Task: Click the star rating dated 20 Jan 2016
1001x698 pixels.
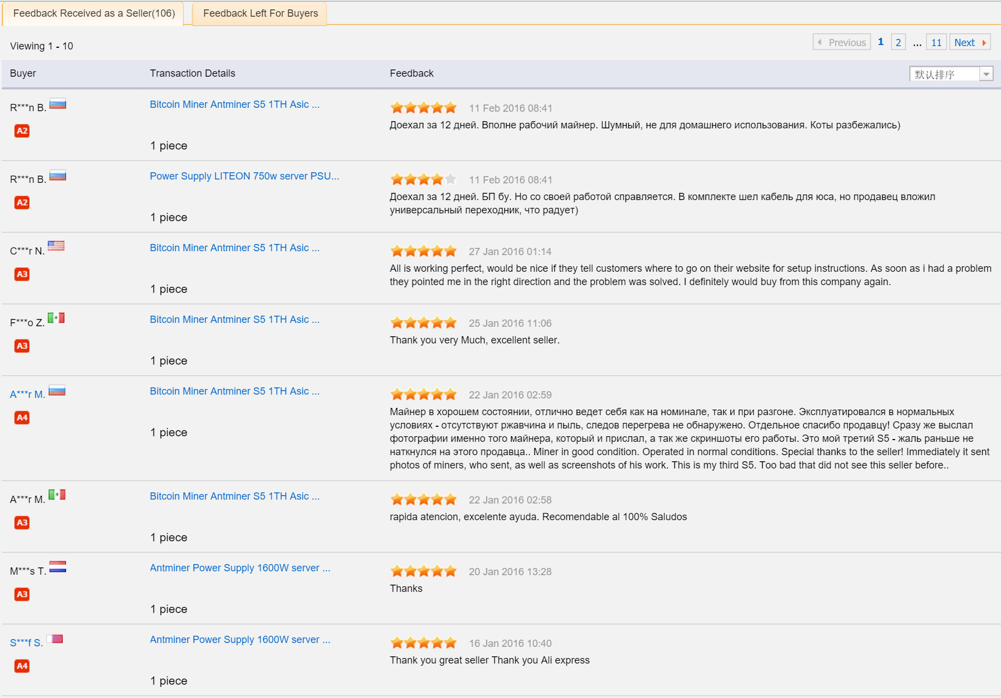Action: [x=424, y=571]
